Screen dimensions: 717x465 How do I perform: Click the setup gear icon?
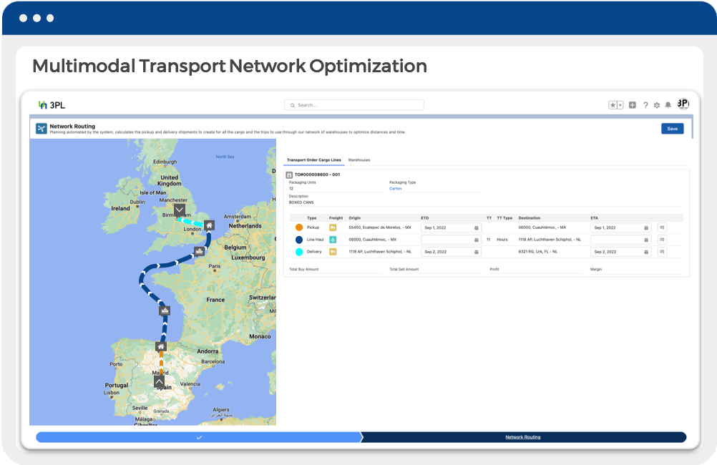658,104
